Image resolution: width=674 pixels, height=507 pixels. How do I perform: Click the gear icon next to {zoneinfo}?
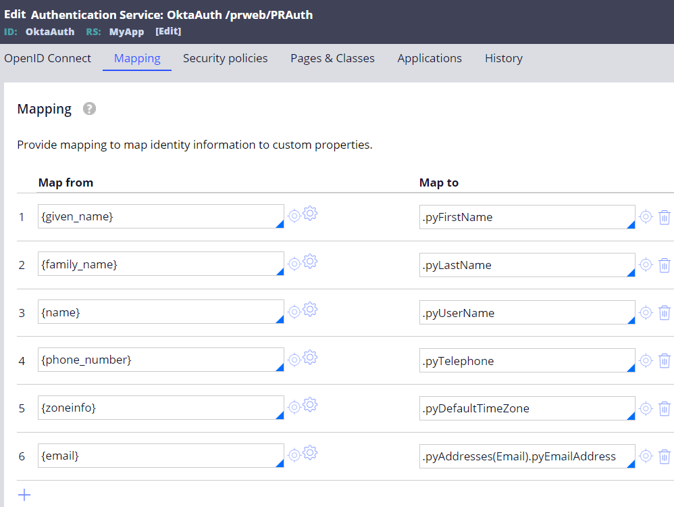tap(310, 405)
